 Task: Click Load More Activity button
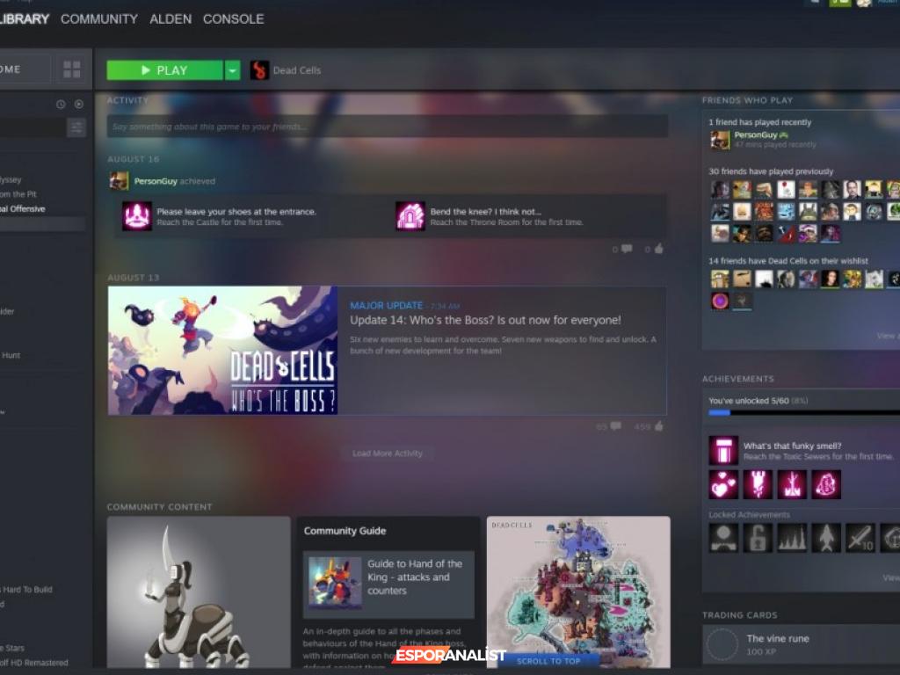(x=388, y=454)
